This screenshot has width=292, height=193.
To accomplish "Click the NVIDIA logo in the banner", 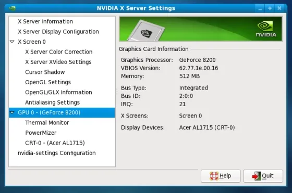I will point(266,29).
